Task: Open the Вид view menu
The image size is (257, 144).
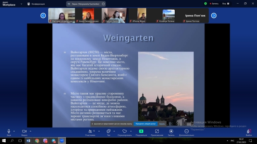Action: click(226, 4)
